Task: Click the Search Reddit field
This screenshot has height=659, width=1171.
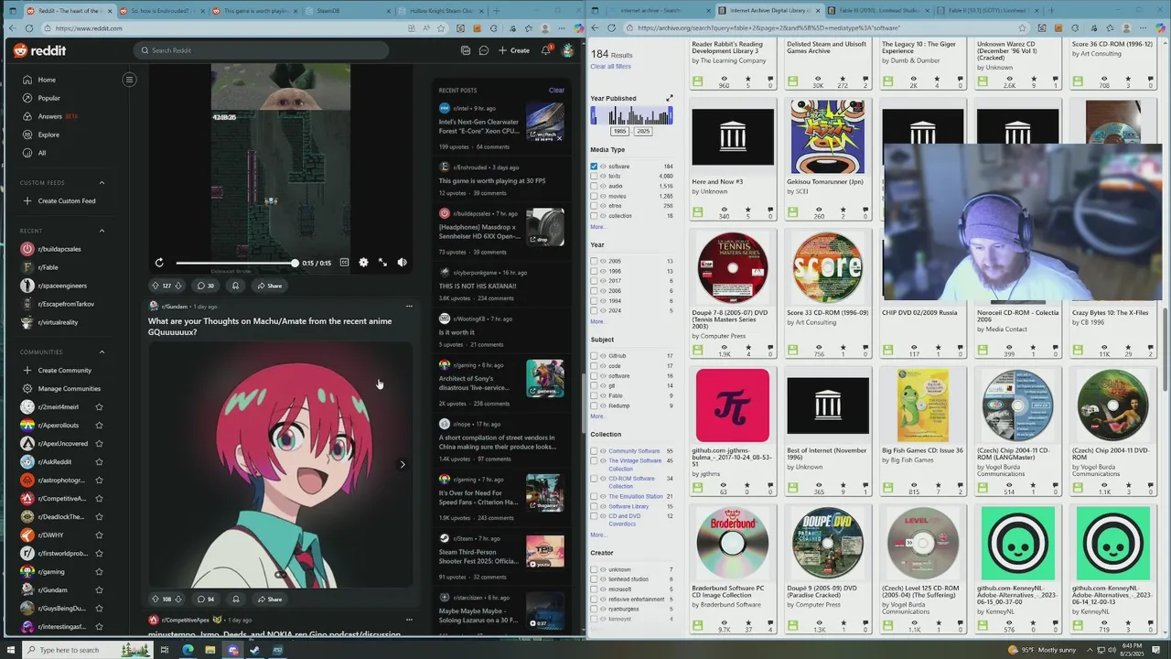Action: pyautogui.click(x=261, y=50)
